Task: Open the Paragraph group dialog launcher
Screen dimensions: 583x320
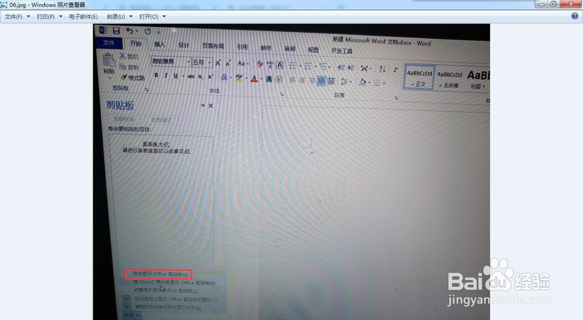Action: [396, 98]
